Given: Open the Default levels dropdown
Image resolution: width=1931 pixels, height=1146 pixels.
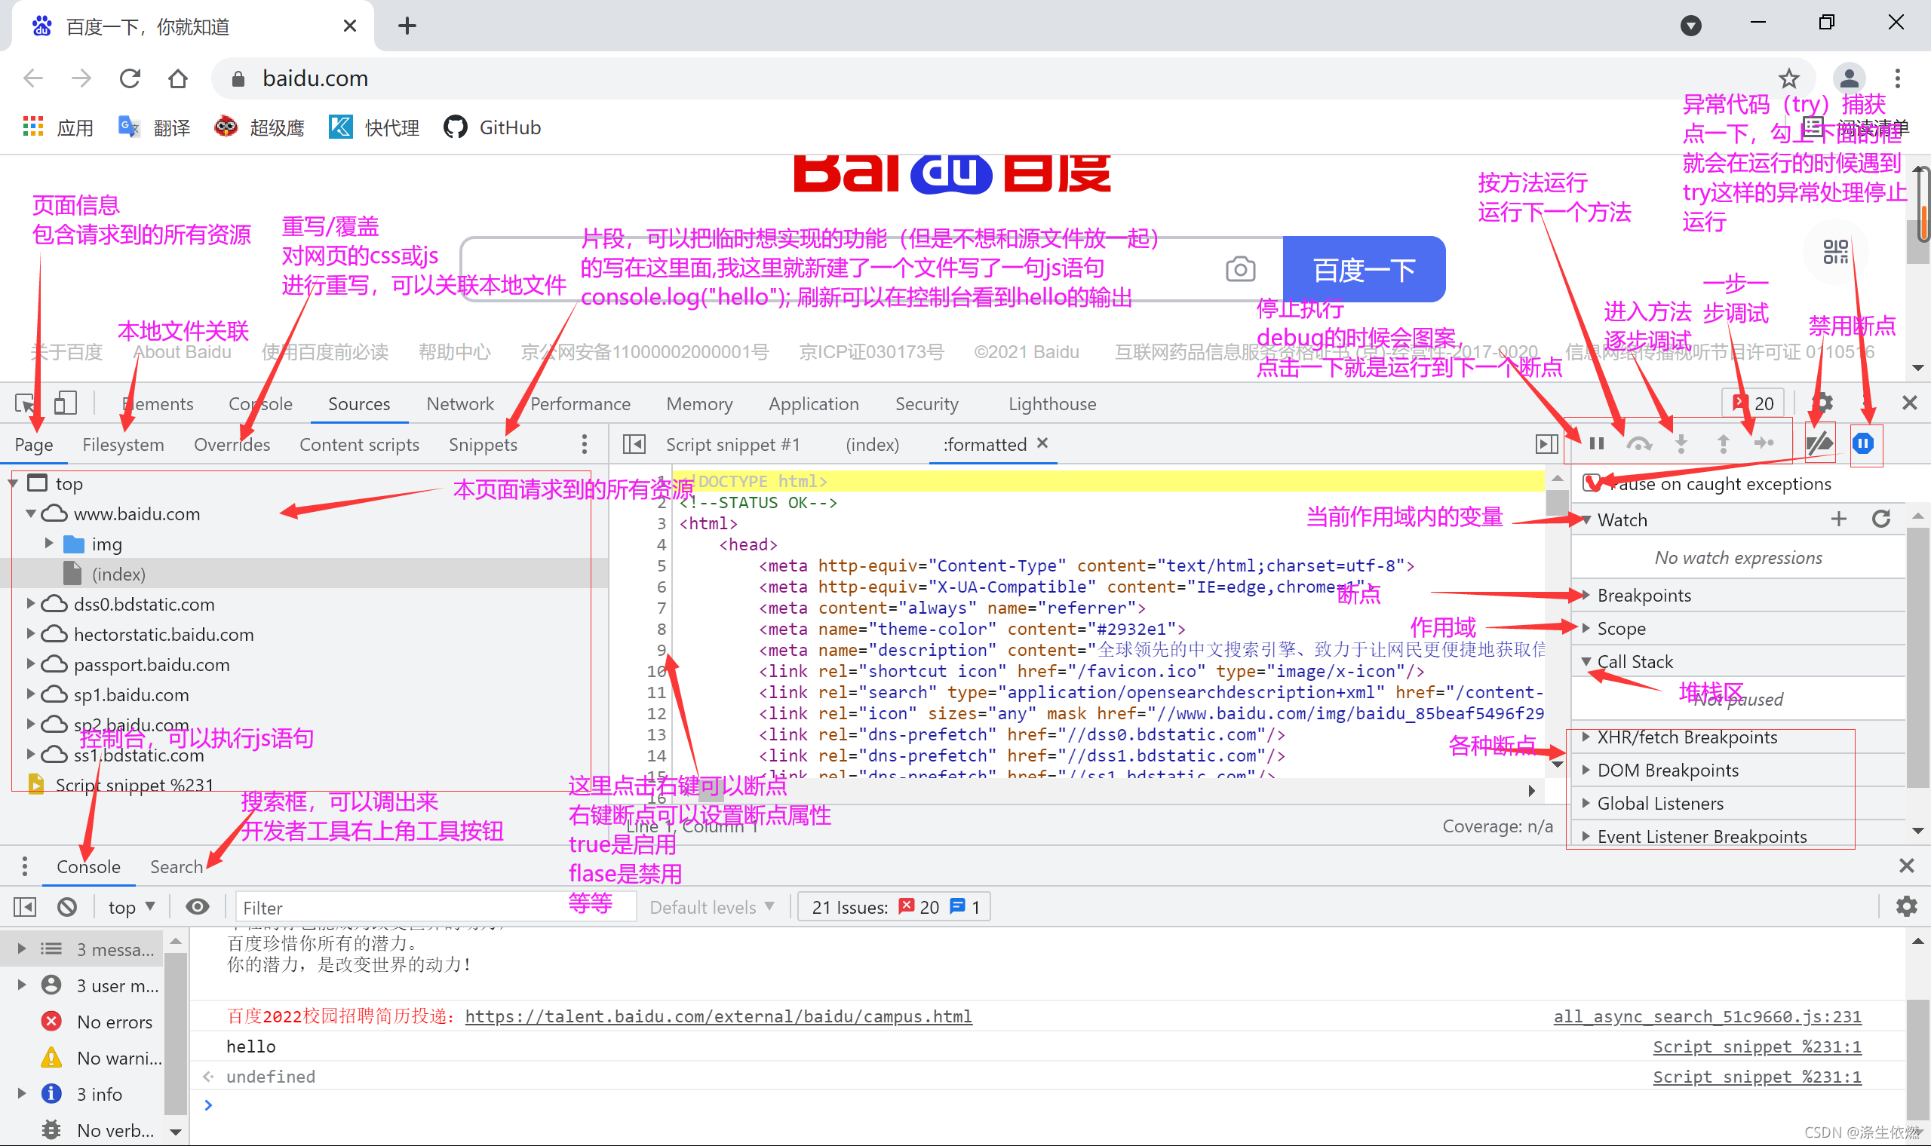Looking at the screenshot, I should (712, 908).
